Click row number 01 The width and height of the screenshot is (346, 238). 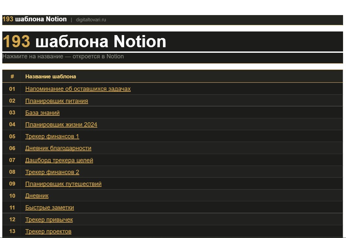coord(12,89)
